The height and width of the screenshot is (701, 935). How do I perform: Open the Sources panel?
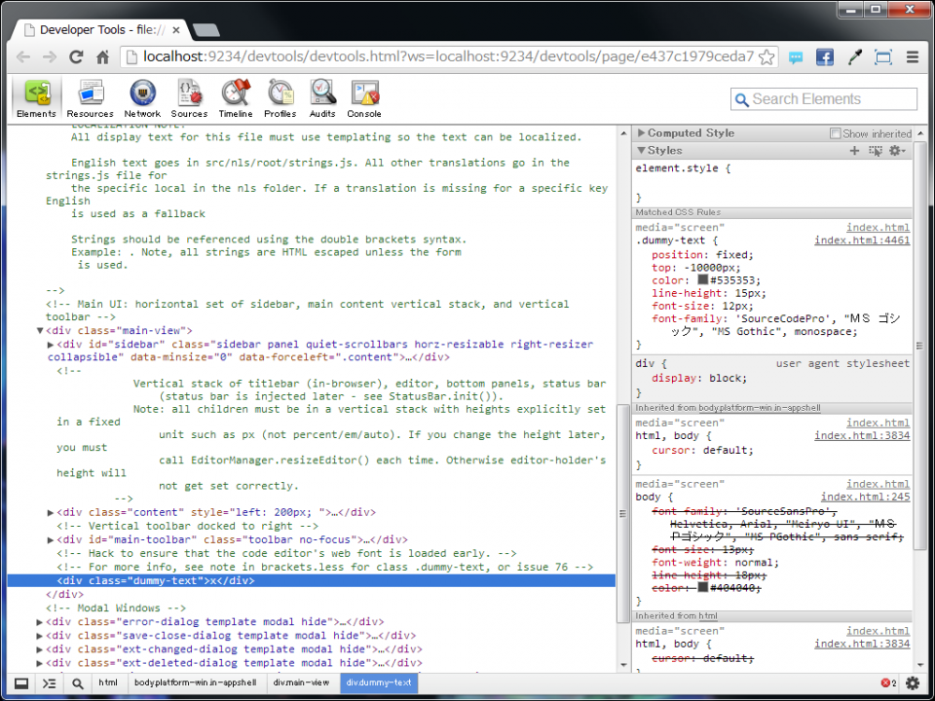point(189,97)
